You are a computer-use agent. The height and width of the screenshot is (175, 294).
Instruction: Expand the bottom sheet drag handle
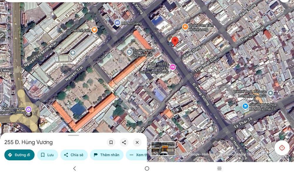[73, 135]
